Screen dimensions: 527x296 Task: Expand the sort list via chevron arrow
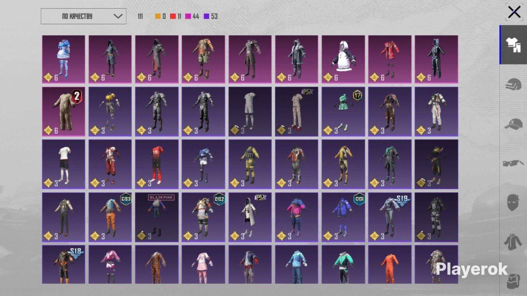[x=118, y=16]
